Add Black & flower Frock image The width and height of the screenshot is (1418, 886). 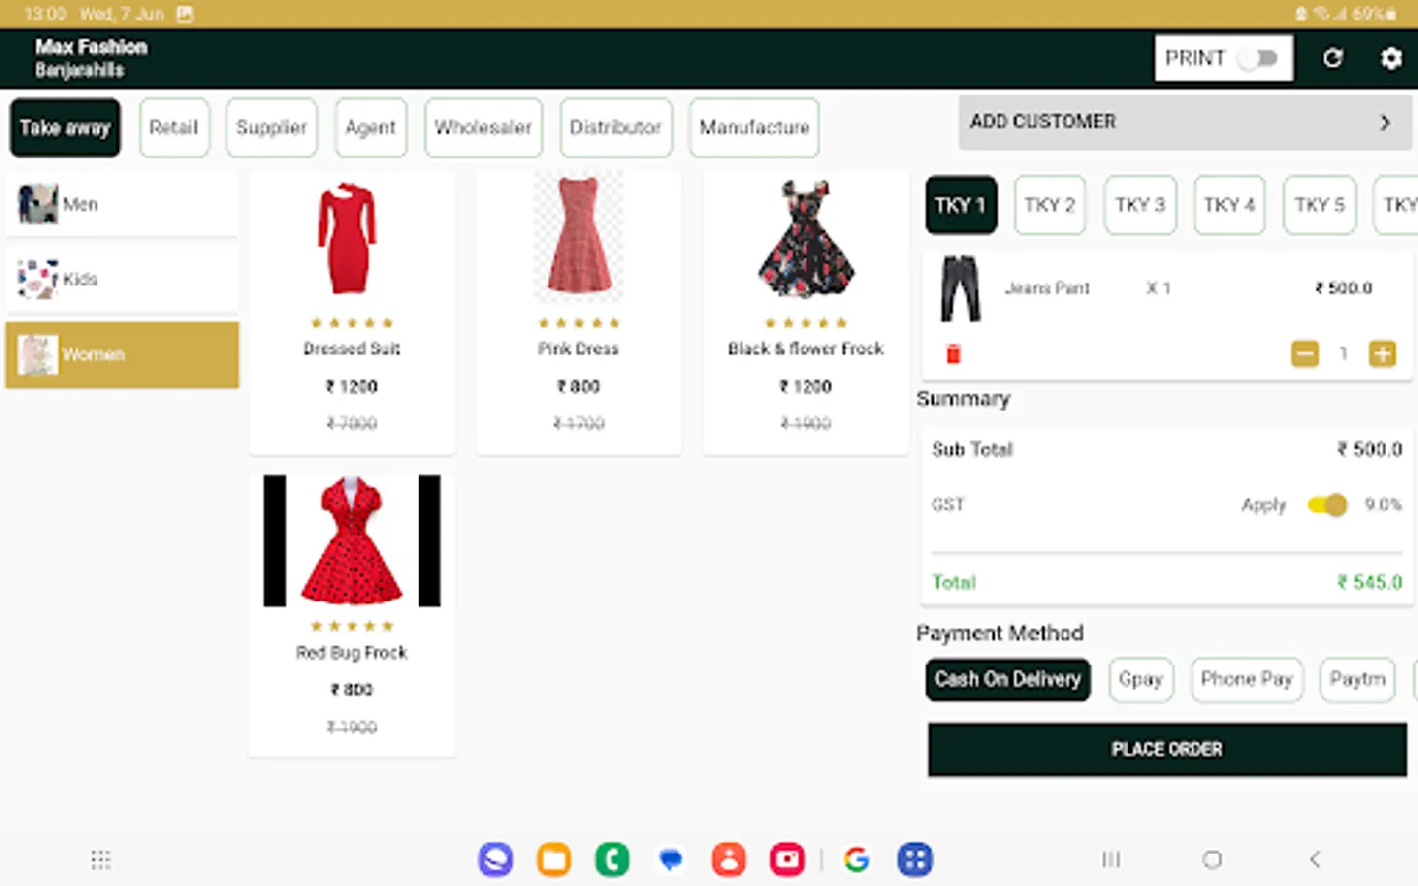806,238
